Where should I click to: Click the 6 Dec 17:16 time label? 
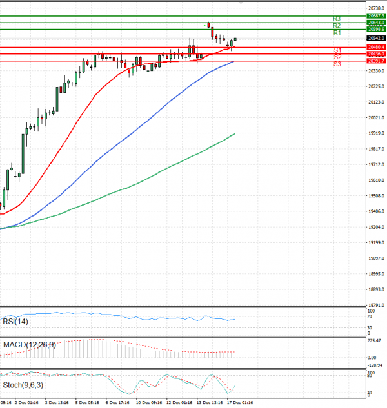coord(117,403)
